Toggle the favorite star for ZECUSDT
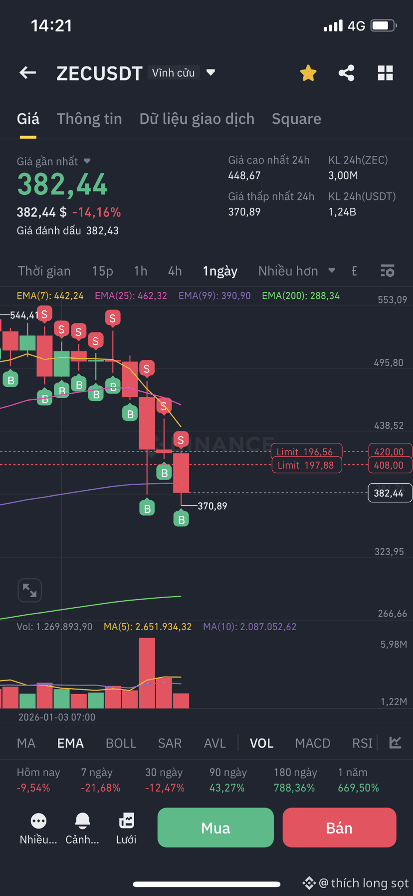413x896 pixels. tap(308, 73)
